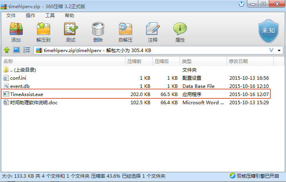
Task: Expand the address bar dropdown arrow
Action: pos(279,50)
